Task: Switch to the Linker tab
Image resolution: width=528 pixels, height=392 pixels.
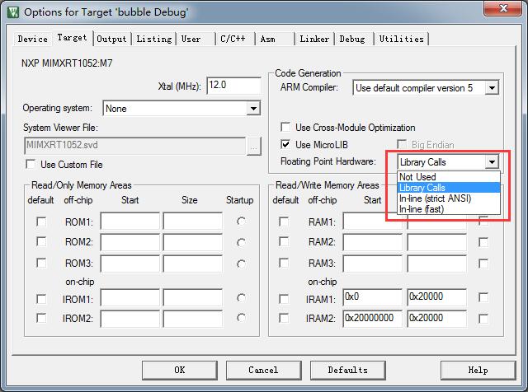Action: (314, 39)
